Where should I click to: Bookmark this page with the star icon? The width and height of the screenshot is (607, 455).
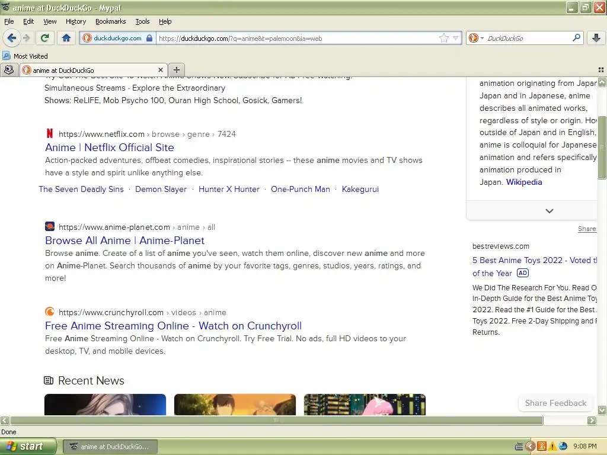coord(443,38)
